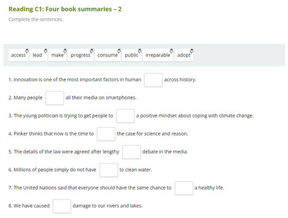This screenshot has height=218, width=288.
Task: Click the blank after 'Many people'
Action: click(x=55, y=98)
